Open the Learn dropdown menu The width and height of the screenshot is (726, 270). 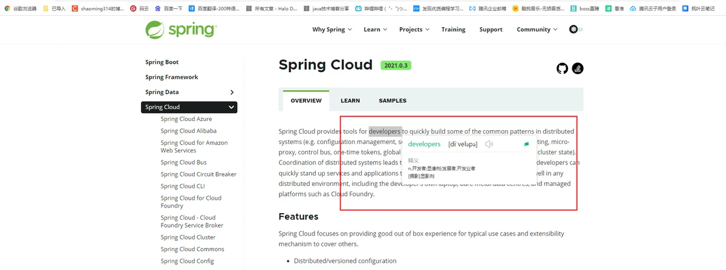375,29
